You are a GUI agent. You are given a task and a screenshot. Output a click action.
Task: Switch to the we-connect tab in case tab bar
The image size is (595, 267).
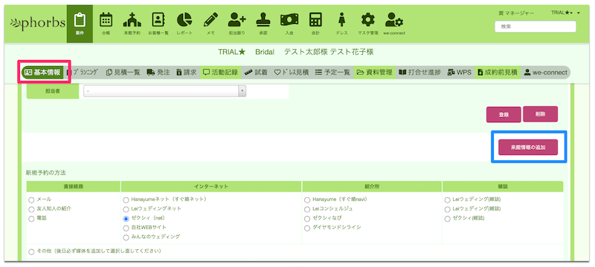click(x=546, y=72)
